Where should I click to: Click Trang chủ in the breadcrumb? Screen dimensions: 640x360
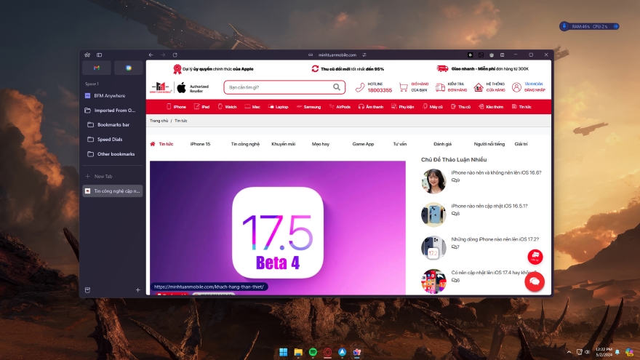tap(159, 121)
